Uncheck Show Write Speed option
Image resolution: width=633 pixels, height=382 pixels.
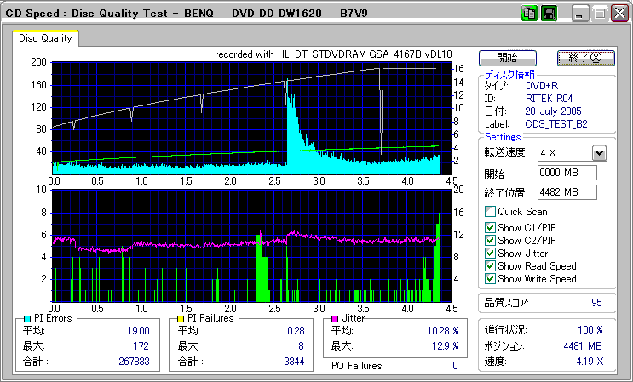[x=490, y=279]
